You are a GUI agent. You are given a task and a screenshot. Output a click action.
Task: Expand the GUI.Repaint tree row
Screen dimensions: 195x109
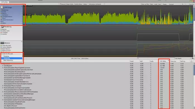3,66
